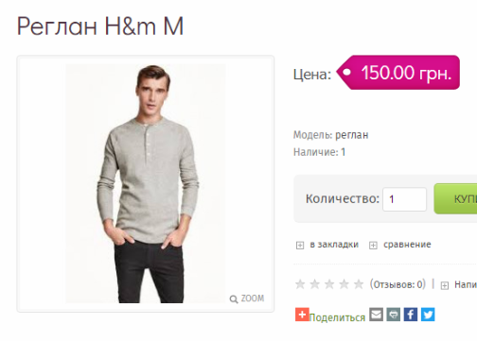Click the plus icon beside сравнение
The width and height of the screenshot is (477, 341).
[x=373, y=245]
